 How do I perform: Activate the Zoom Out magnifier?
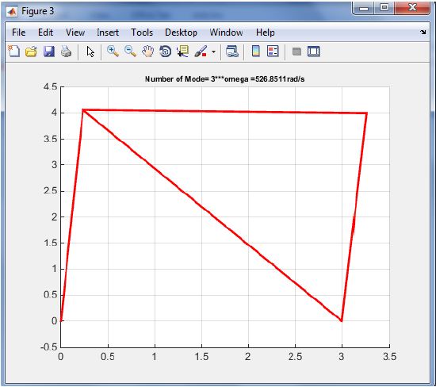(x=130, y=52)
